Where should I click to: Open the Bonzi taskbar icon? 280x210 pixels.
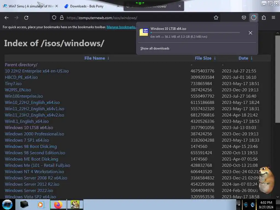pyautogui.click(x=75, y=205)
